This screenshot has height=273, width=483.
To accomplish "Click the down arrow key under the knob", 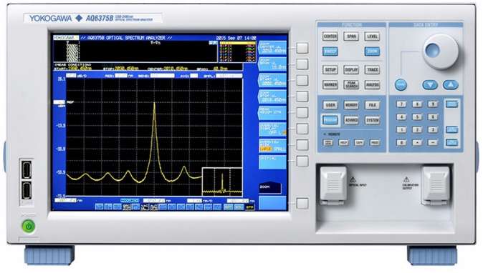I will 430,85.
